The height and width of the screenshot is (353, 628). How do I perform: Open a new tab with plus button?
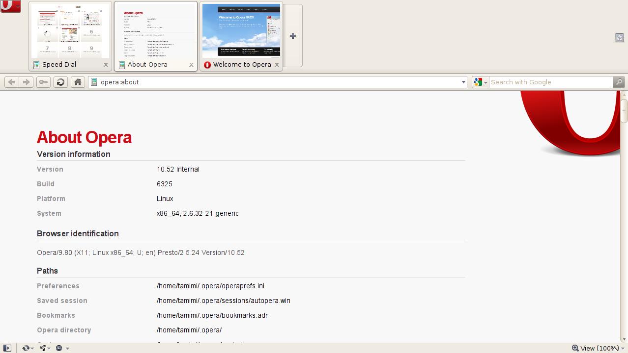click(293, 36)
